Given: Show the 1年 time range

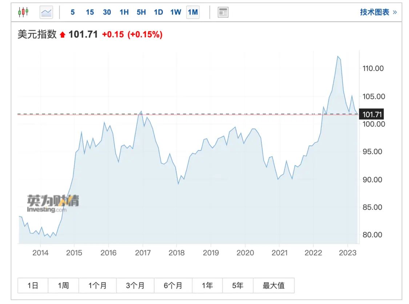Looking at the screenshot, I should tap(207, 285).
